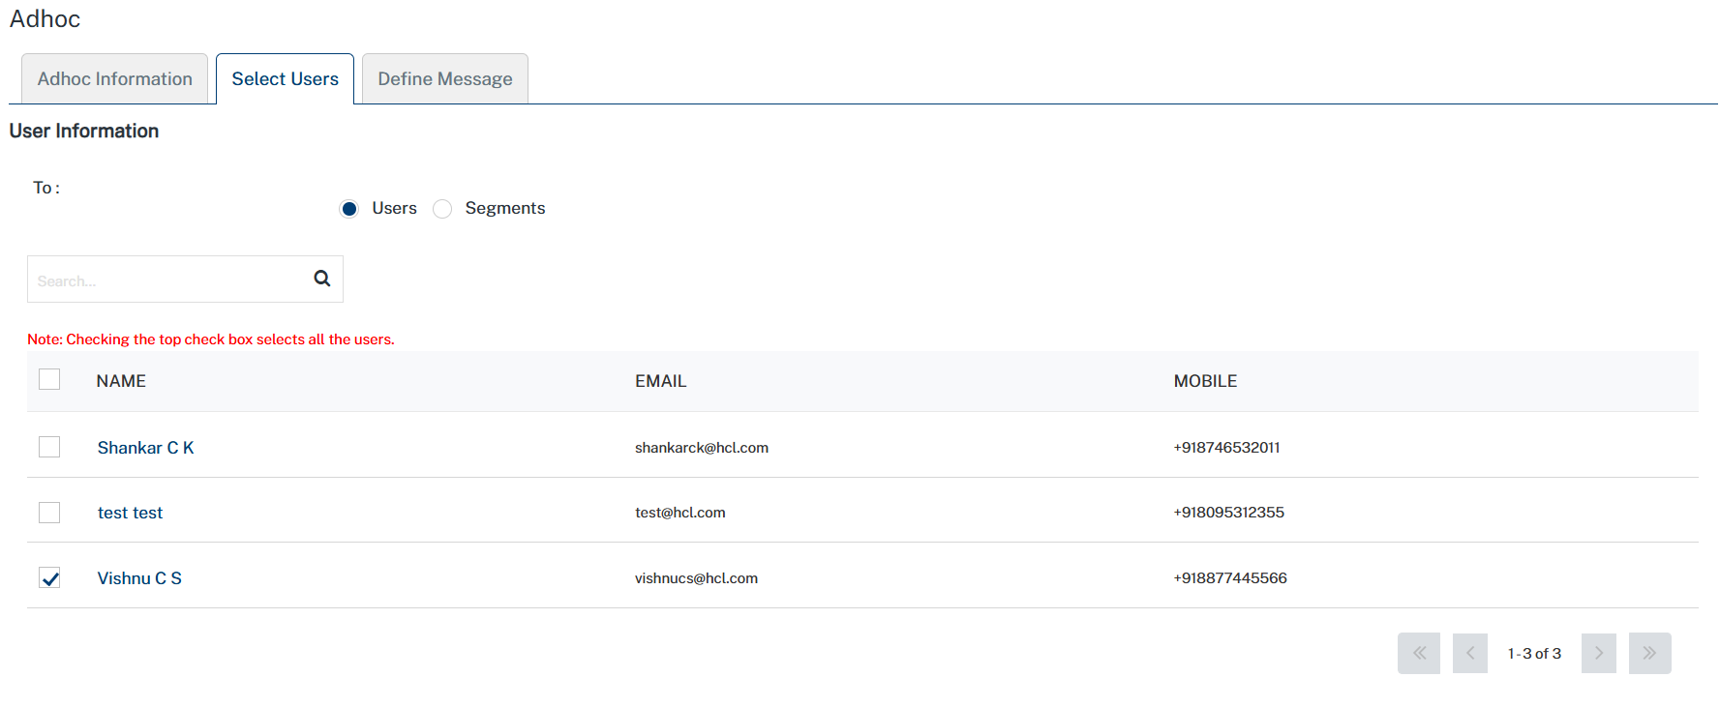Tick the checkbox for test test
The height and width of the screenshot is (707, 1720).
[x=49, y=513]
